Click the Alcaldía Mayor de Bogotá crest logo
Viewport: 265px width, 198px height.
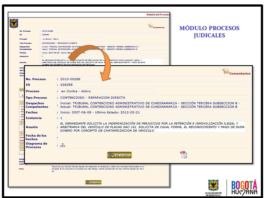pyautogui.click(x=213, y=188)
